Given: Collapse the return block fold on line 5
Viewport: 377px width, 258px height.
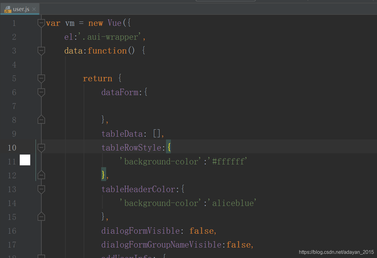Looking at the screenshot, I should [41, 79].
